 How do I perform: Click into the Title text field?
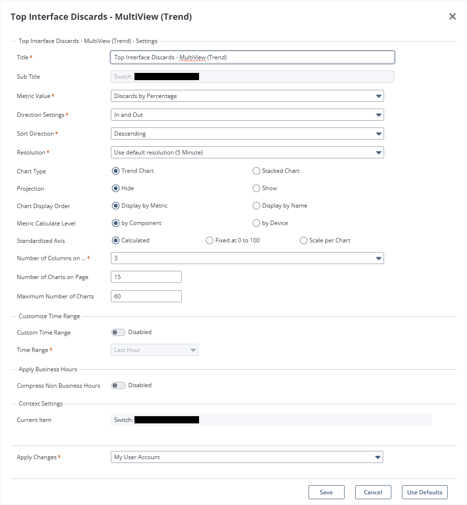pos(253,57)
